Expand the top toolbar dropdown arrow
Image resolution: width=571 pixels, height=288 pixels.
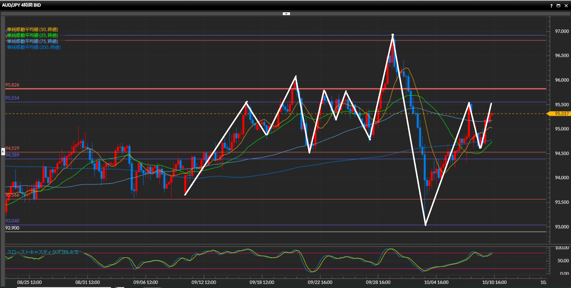pyautogui.click(x=286, y=14)
